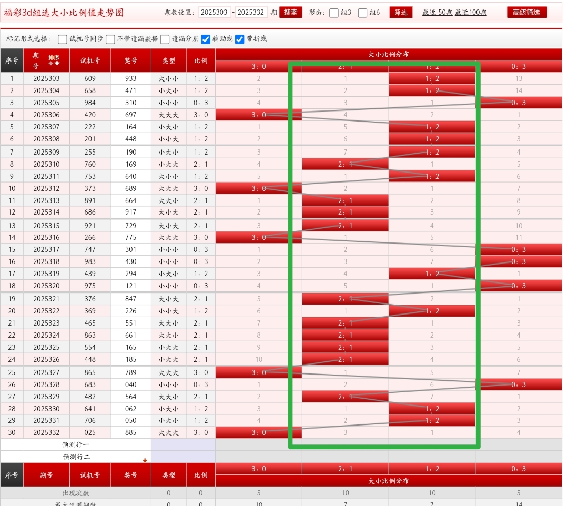
Task: Uncheck the 带折线 checkbox
Action: click(x=239, y=39)
